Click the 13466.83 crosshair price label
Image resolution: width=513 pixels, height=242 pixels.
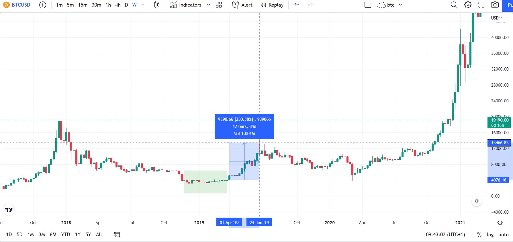pyautogui.click(x=499, y=143)
